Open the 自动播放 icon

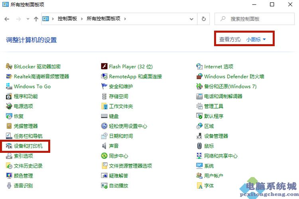104,186
